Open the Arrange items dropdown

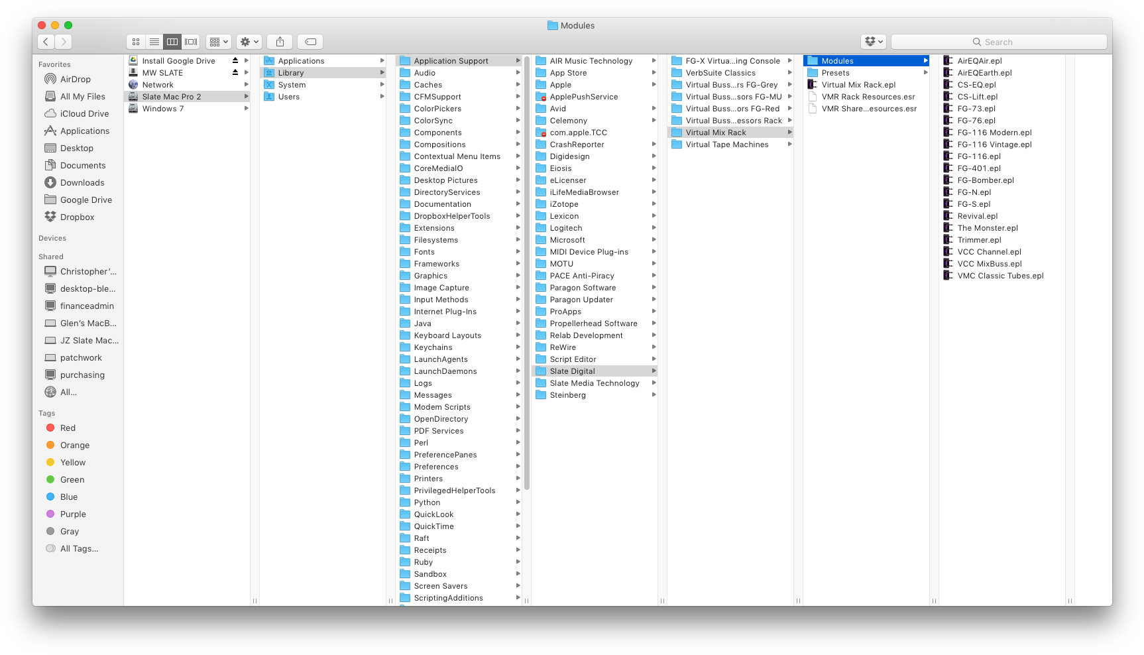click(x=218, y=42)
